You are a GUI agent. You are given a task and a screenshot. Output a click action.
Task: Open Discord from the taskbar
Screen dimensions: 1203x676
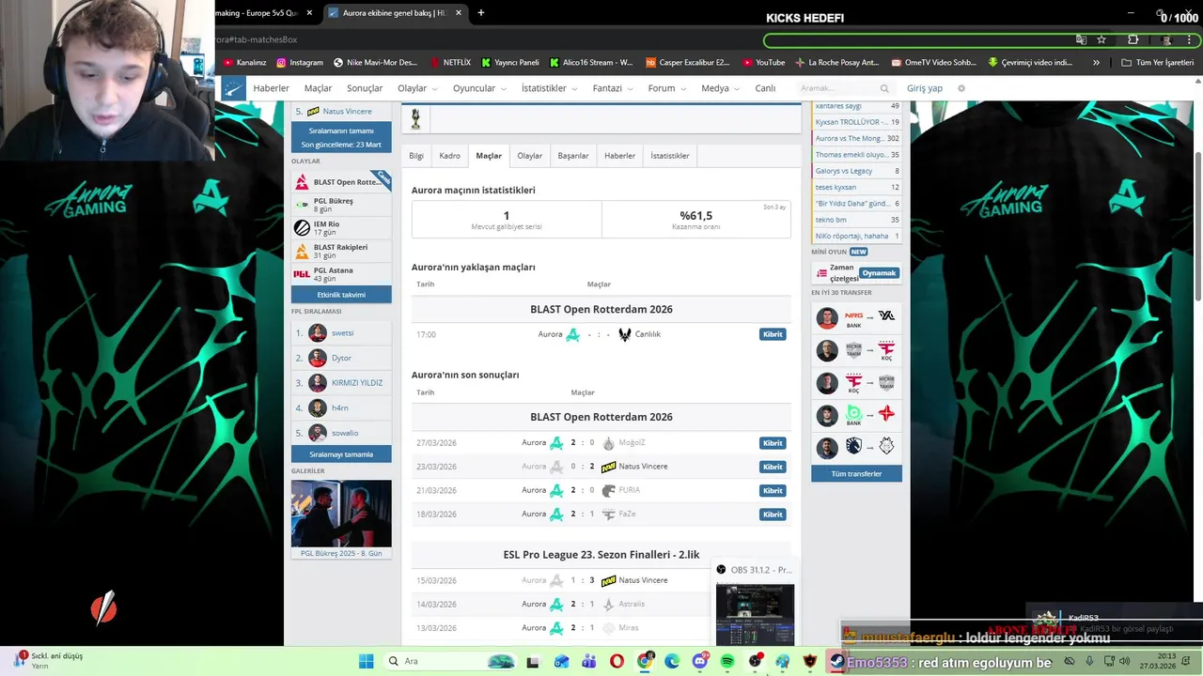point(700,661)
